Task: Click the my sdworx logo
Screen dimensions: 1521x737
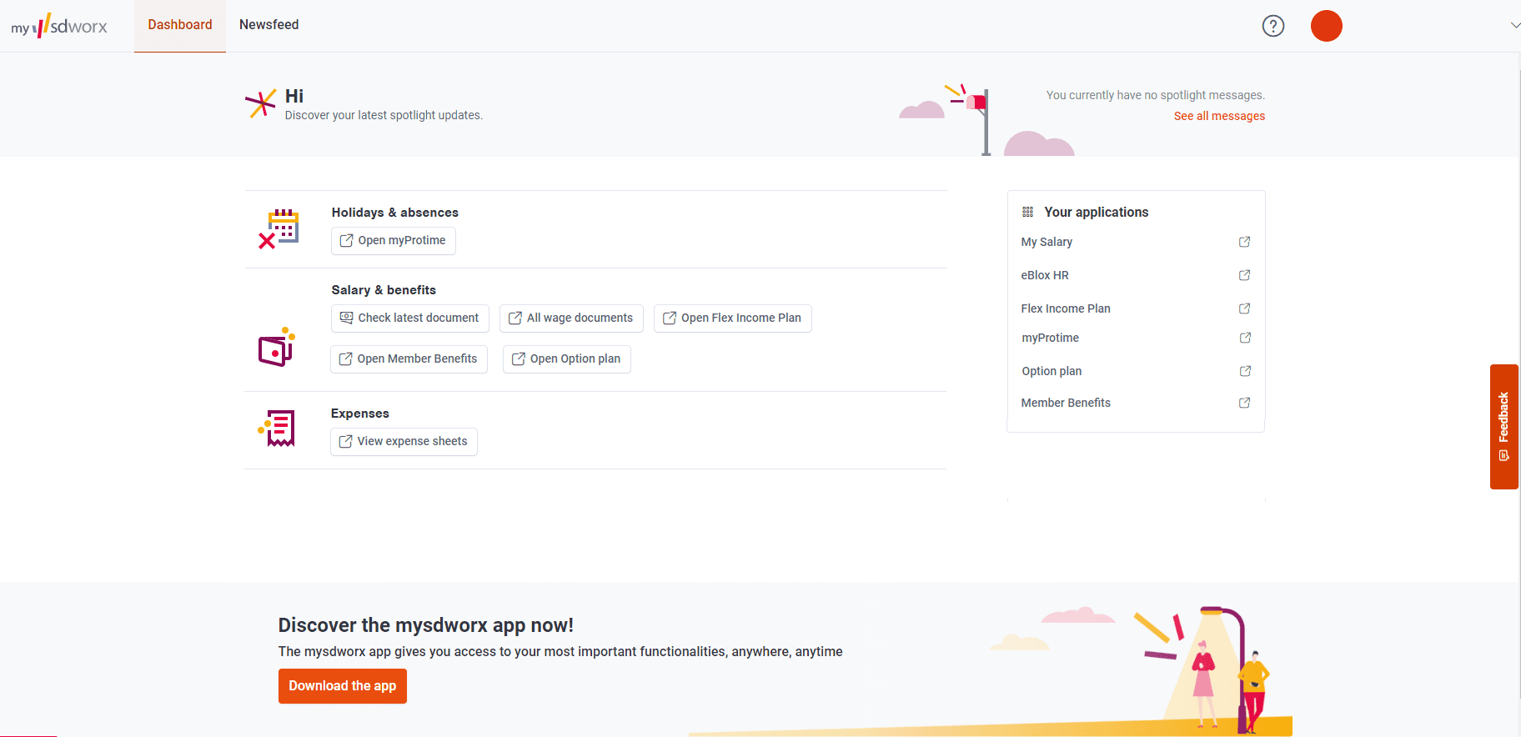Action: tap(59, 26)
